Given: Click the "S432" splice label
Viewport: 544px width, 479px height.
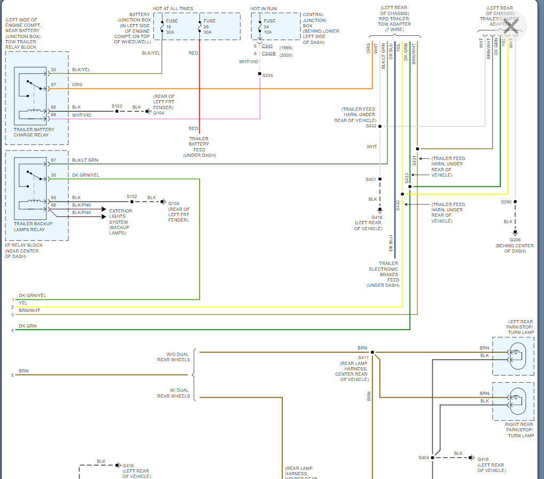Looking at the screenshot, I should pos(371,126).
